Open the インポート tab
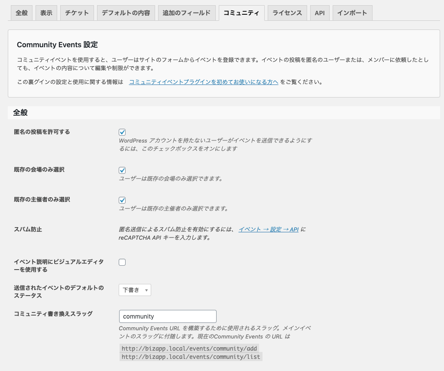 (x=352, y=13)
